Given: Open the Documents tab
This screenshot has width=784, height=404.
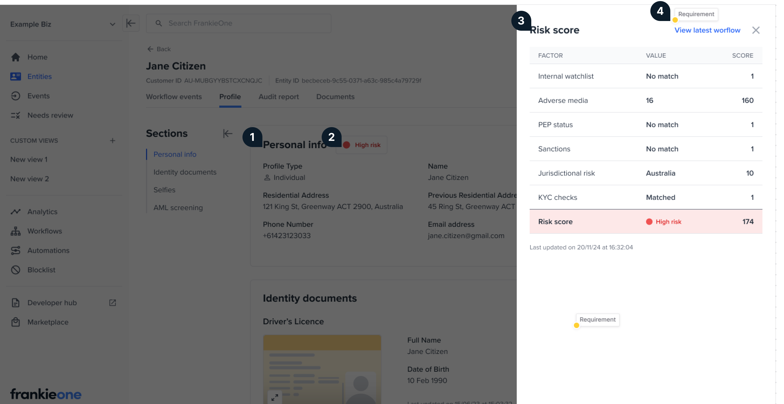Looking at the screenshot, I should [x=335, y=97].
